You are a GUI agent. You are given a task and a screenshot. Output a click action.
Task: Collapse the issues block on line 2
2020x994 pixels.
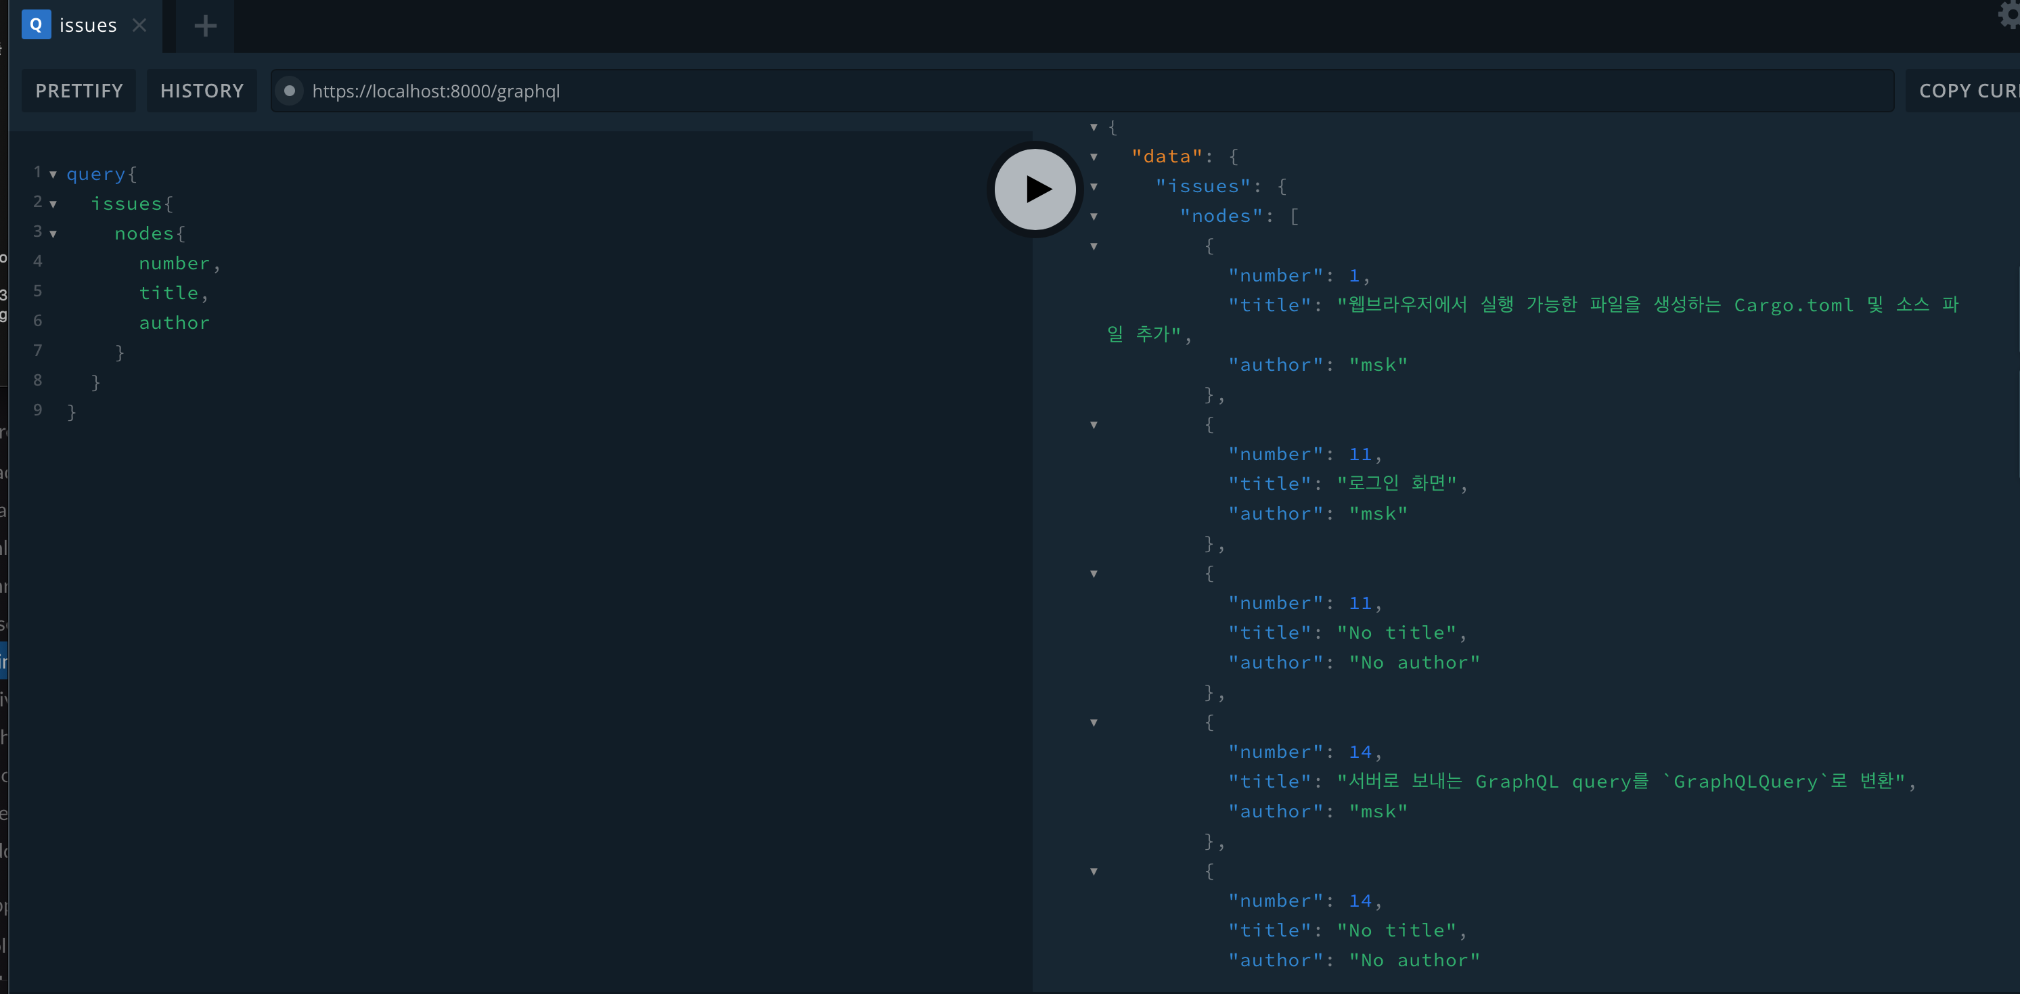[53, 204]
